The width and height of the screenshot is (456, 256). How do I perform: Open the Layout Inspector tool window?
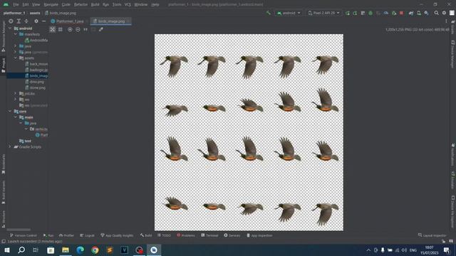pyautogui.click(x=432, y=235)
